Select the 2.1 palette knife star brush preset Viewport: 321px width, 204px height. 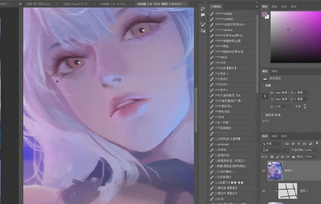point(229,183)
